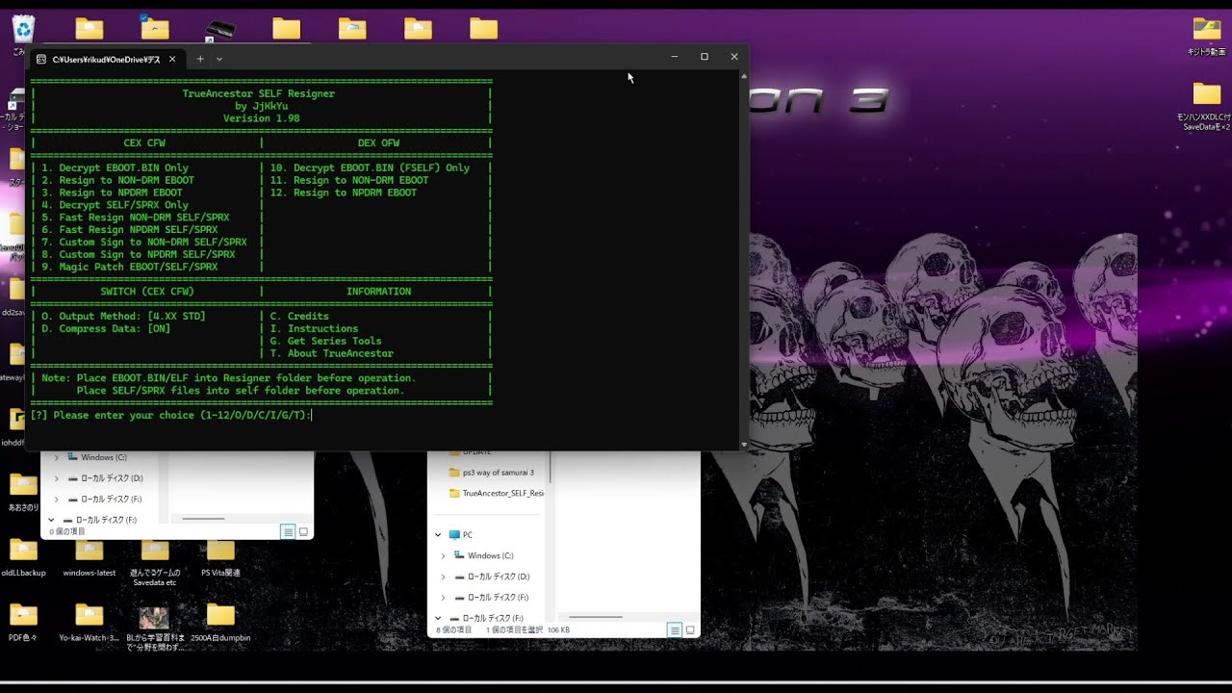Image resolution: width=1232 pixels, height=693 pixels.
Task: Expand ローカル ディスク (D:) in left Explorer window
Action: [x=56, y=478]
